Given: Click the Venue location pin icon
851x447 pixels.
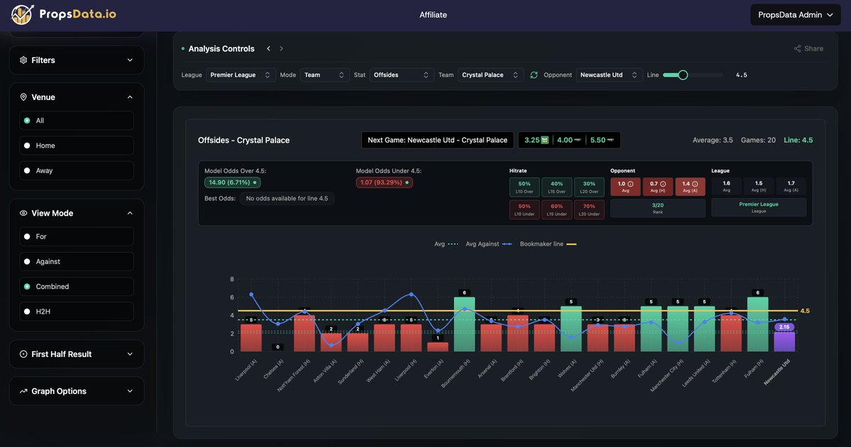Looking at the screenshot, I should click(x=23, y=97).
